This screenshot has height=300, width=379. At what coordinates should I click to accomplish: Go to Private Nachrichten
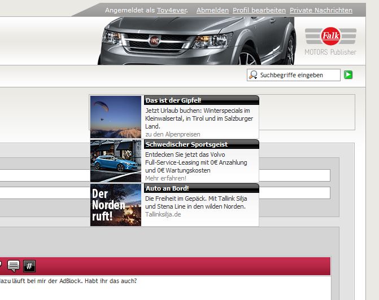321,10
